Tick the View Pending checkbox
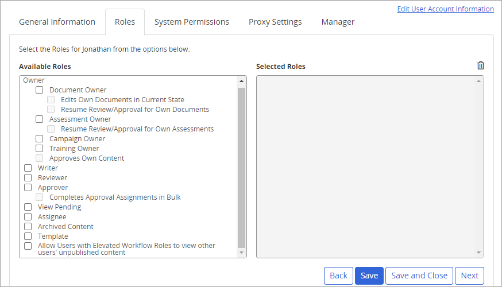This screenshot has width=502, height=287. point(28,207)
